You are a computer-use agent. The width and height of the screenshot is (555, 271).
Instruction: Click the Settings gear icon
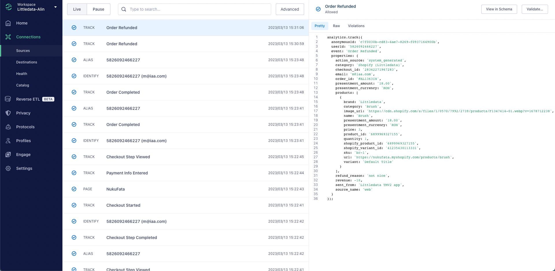(x=8, y=168)
